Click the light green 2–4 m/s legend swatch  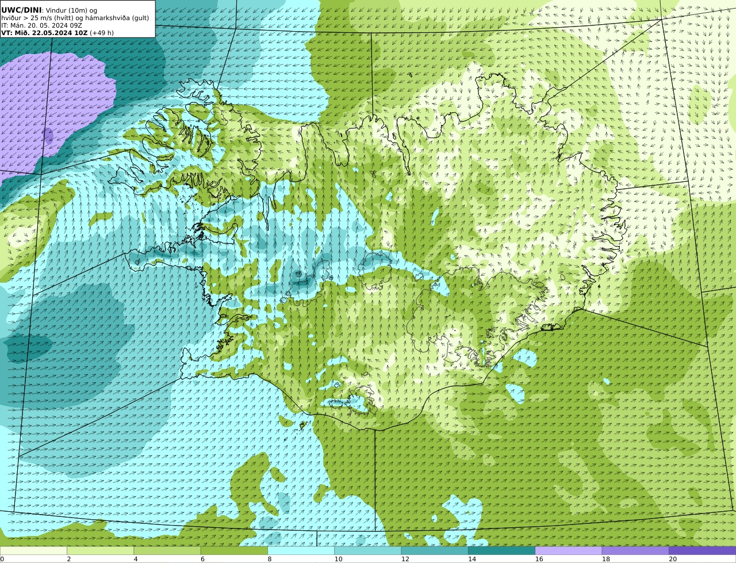coord(100,551)
